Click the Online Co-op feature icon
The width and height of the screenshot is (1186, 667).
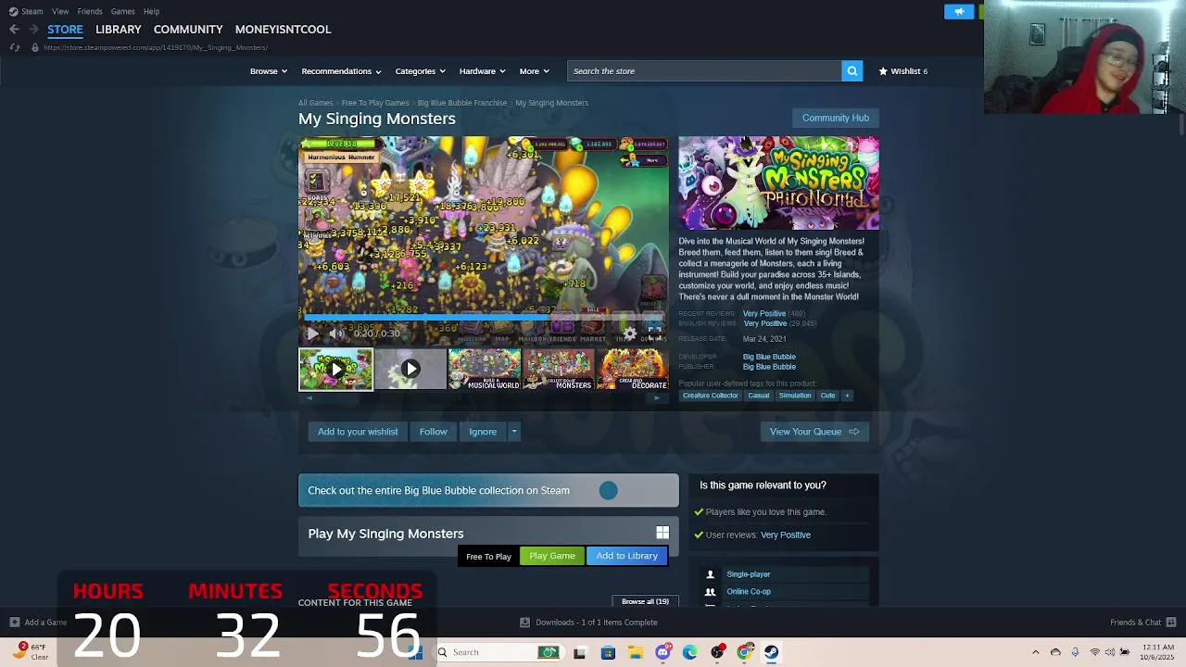pyautogui.click(x=711, y=592)
